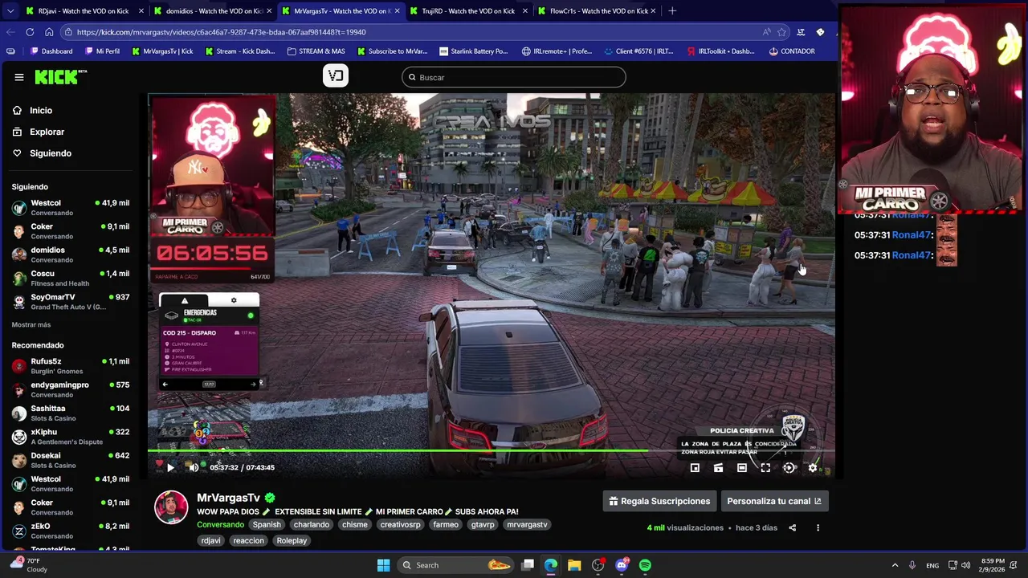Image resolution: width=1028 pixels, height=578 pixels.
Task: Open CONTADOR bookmark
Action: pyautogui.click(x=792, y=51)
